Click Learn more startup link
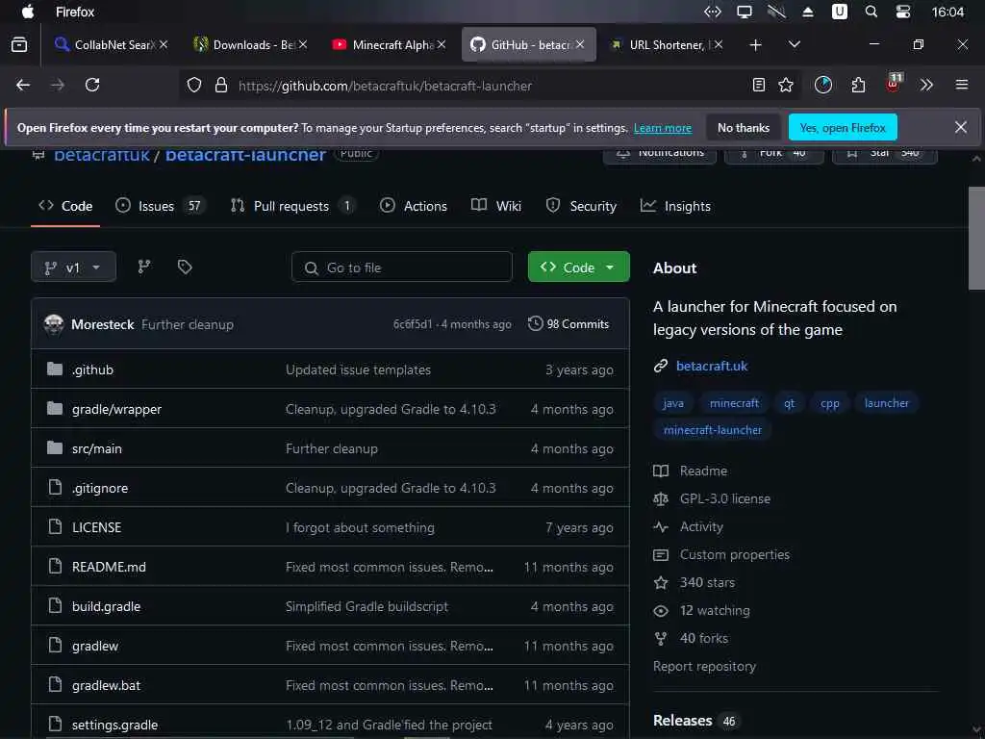The height and width of the screenshot is (739, 985). point(662,128)
